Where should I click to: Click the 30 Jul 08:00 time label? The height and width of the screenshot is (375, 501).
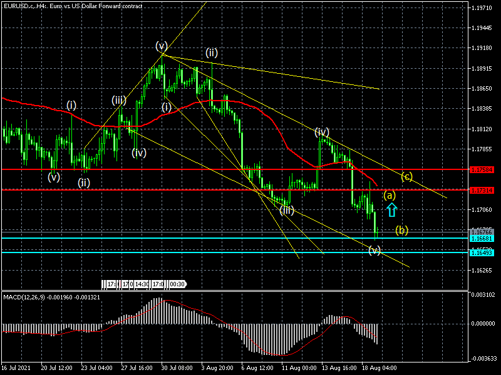[x=177, y=368]
